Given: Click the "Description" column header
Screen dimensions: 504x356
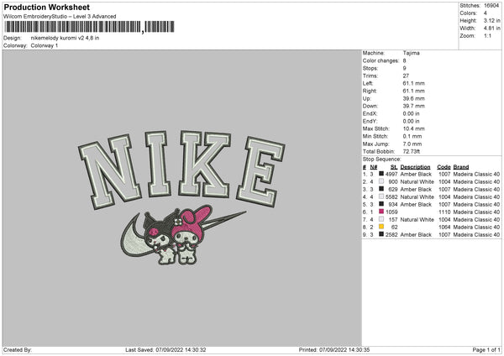Looking at the screenshot, I should pyautogui.click(x=415, y=167).
